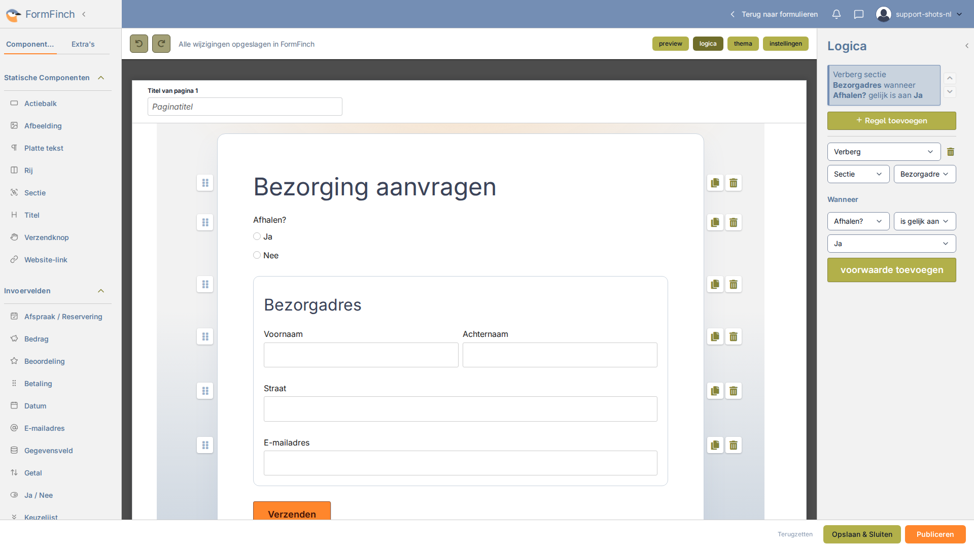Viewport: 974px width, 548px height.
Task: Open the Afhalen? field dropdown
Action: (858, 221)
